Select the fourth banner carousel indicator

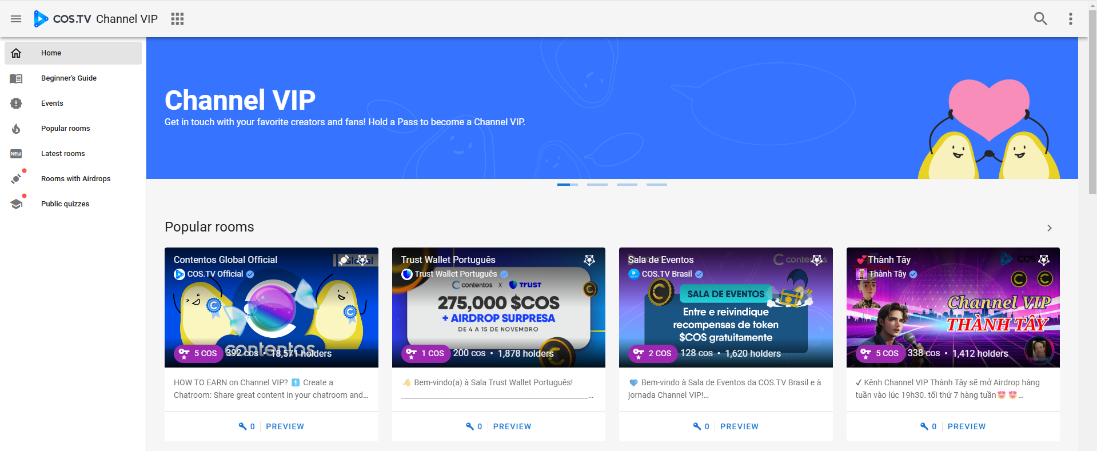point(657,185)
